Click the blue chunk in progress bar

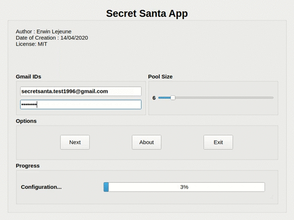coord(106,187)
